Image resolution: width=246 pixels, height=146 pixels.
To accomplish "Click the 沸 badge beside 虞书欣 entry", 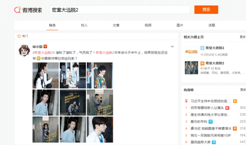I will (x=235, y=129).
